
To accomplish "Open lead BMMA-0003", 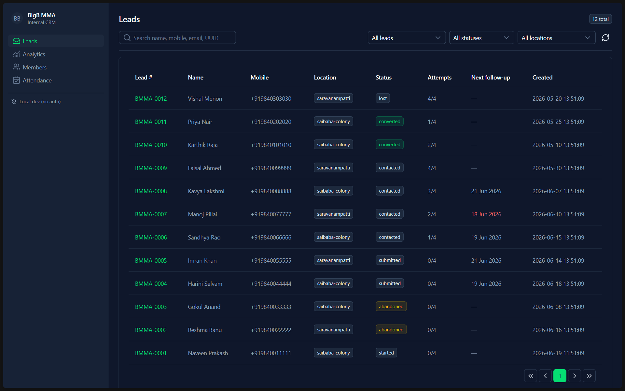I will coord(151,307).
